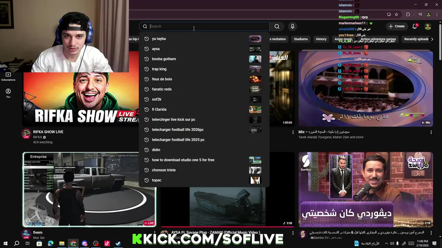
Task: Open more options for Mix video
Action: point(431,132)
